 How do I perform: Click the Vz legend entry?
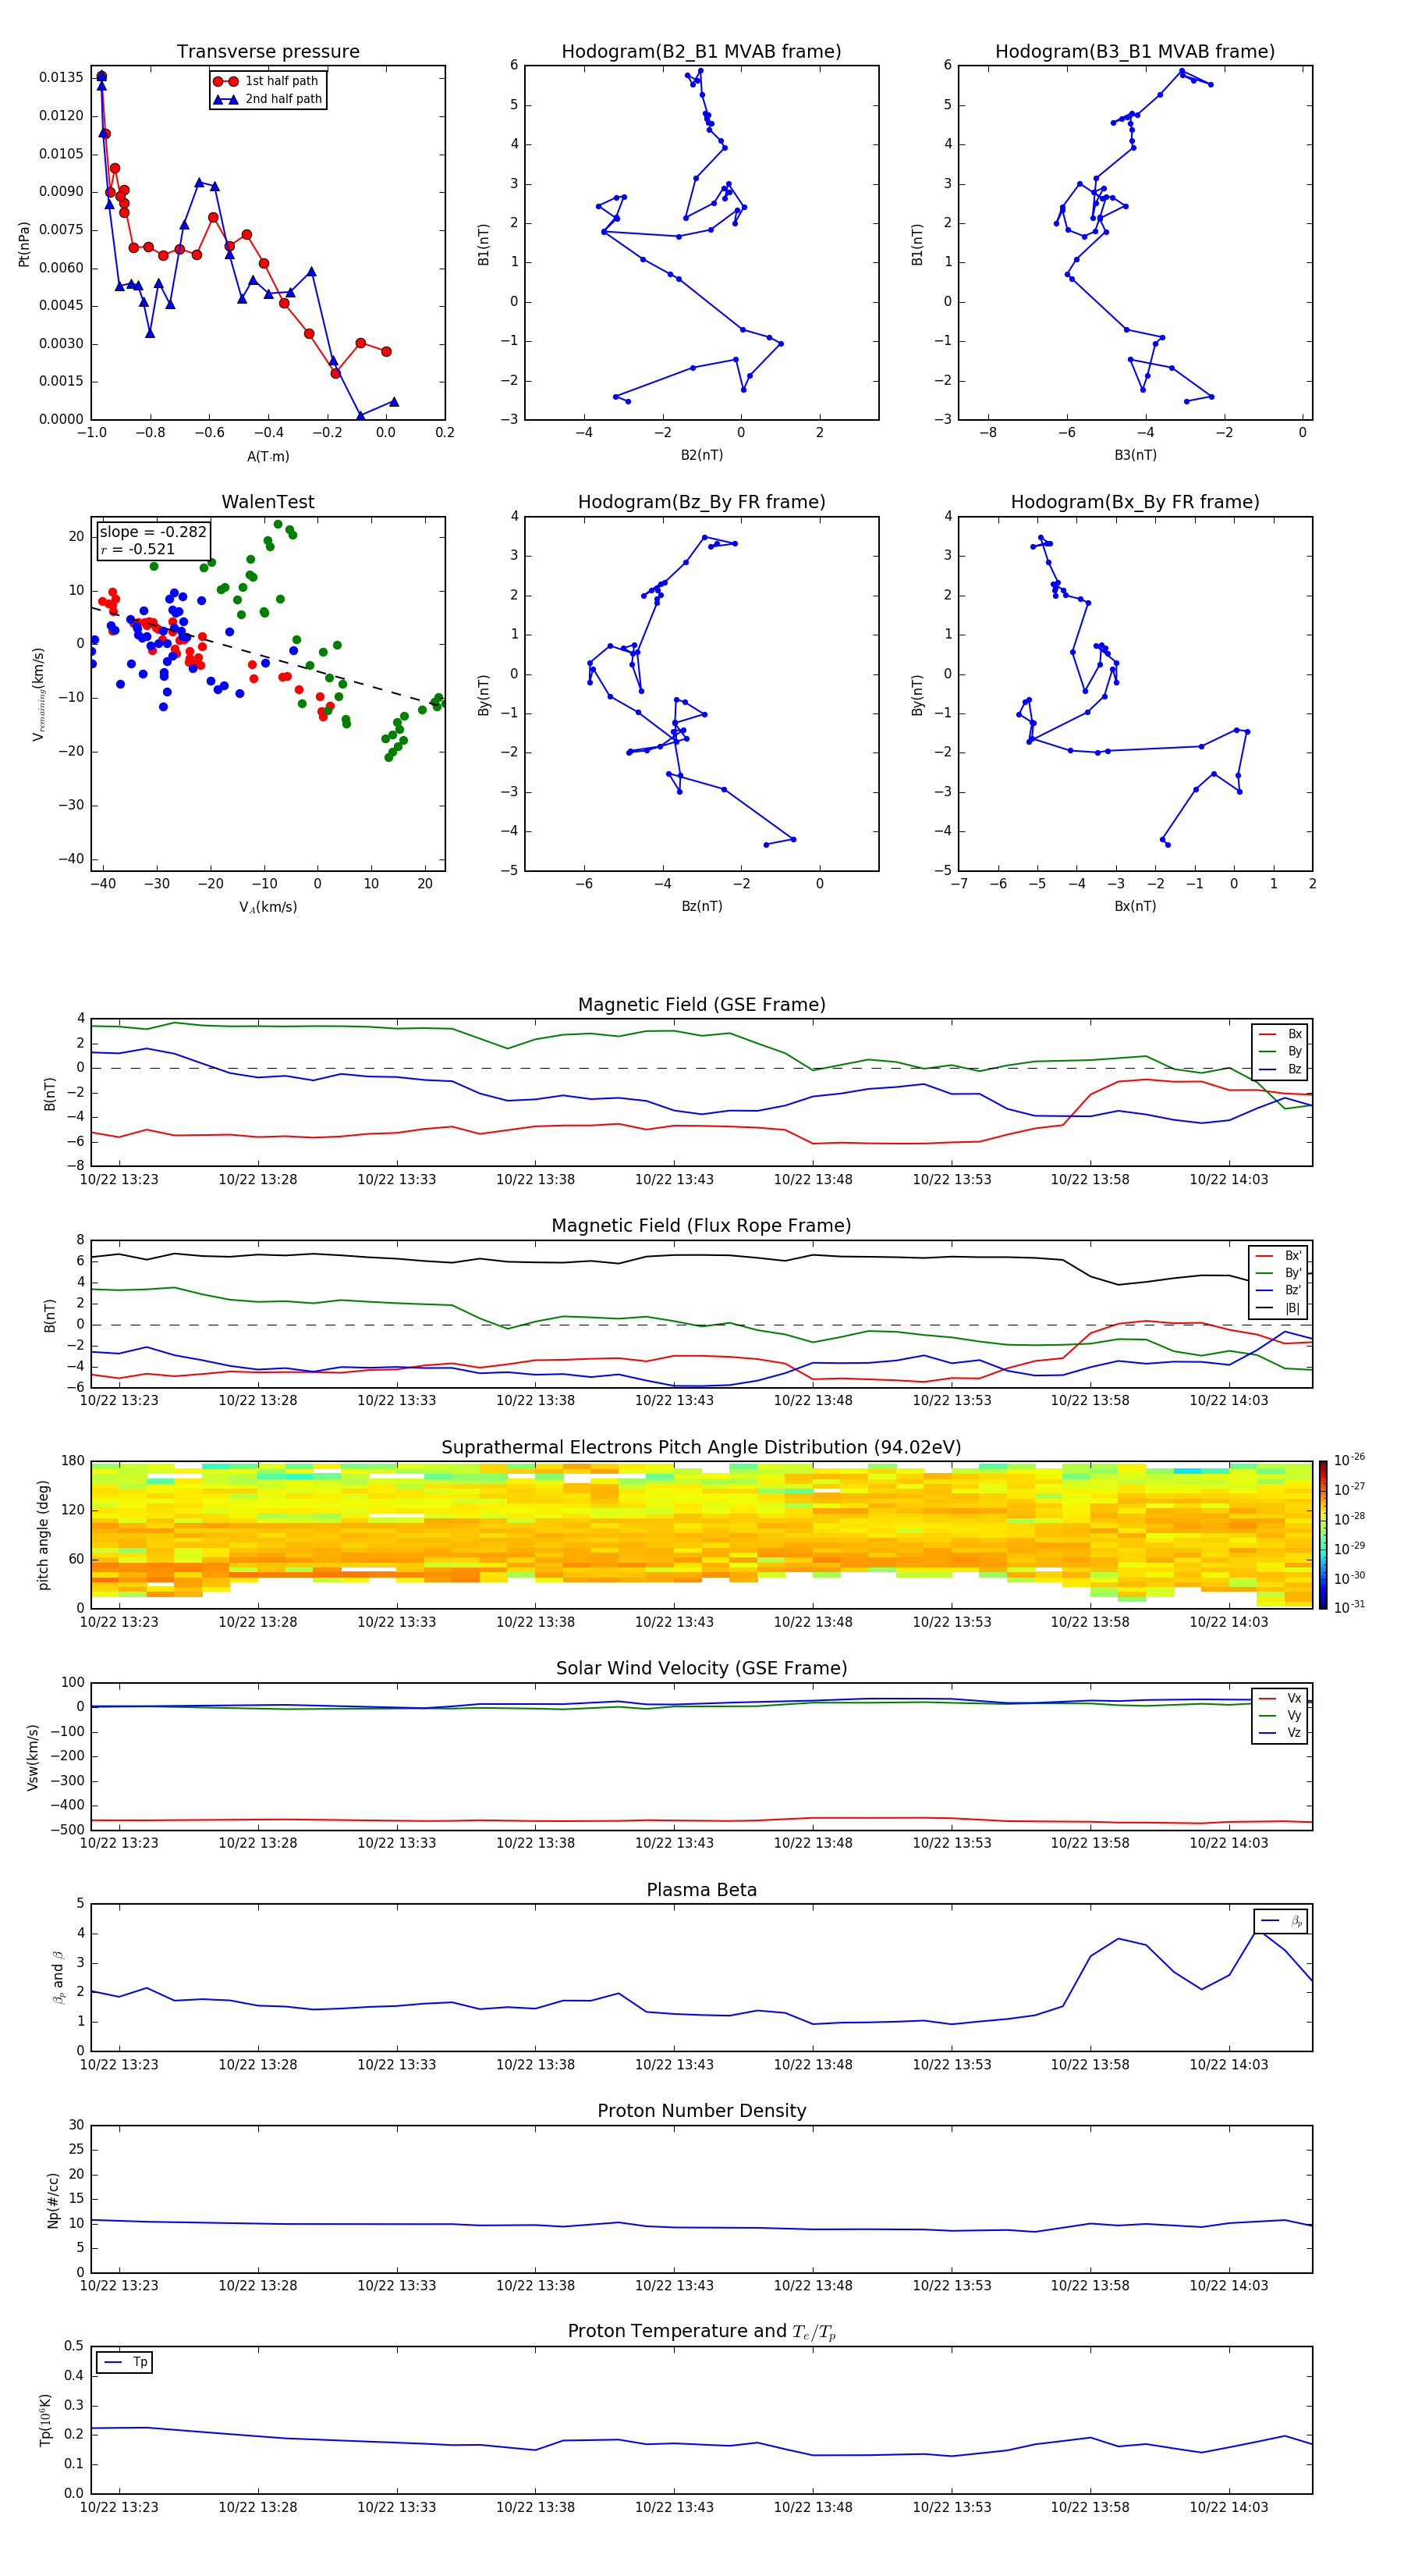tap(1281, 1733)
